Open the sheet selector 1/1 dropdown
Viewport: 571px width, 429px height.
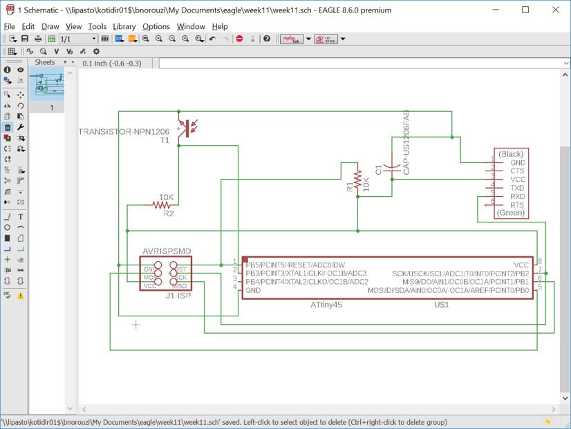pyautogui.click(x=78, y=39)
